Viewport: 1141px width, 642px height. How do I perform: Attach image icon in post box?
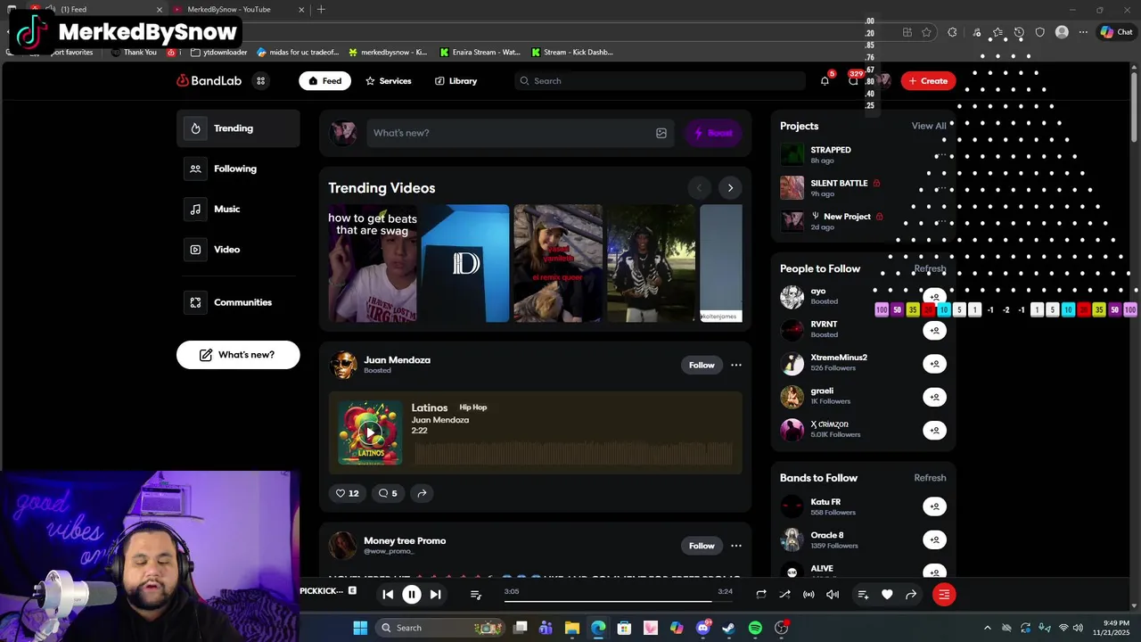coord(661,133)
